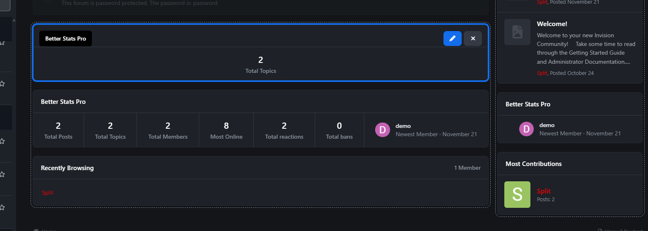Click the '1 Member' count text
The image size is (648, 231).
coord(467,168)
